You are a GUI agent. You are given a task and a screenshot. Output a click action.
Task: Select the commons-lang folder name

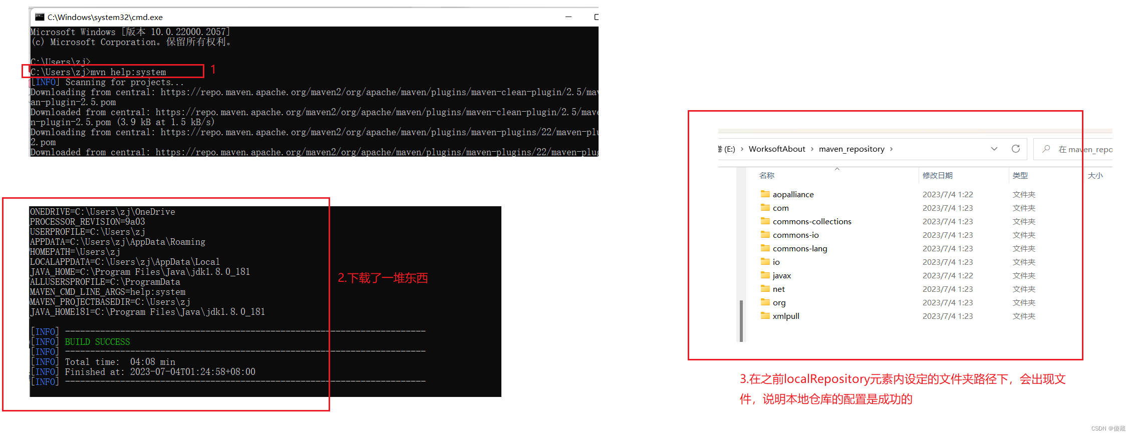tap(800, 248)
